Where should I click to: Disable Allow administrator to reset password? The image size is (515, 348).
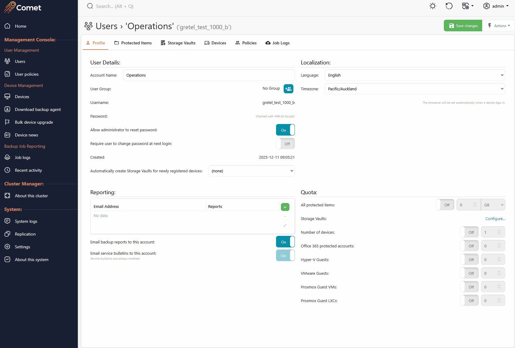coord(285,130)
